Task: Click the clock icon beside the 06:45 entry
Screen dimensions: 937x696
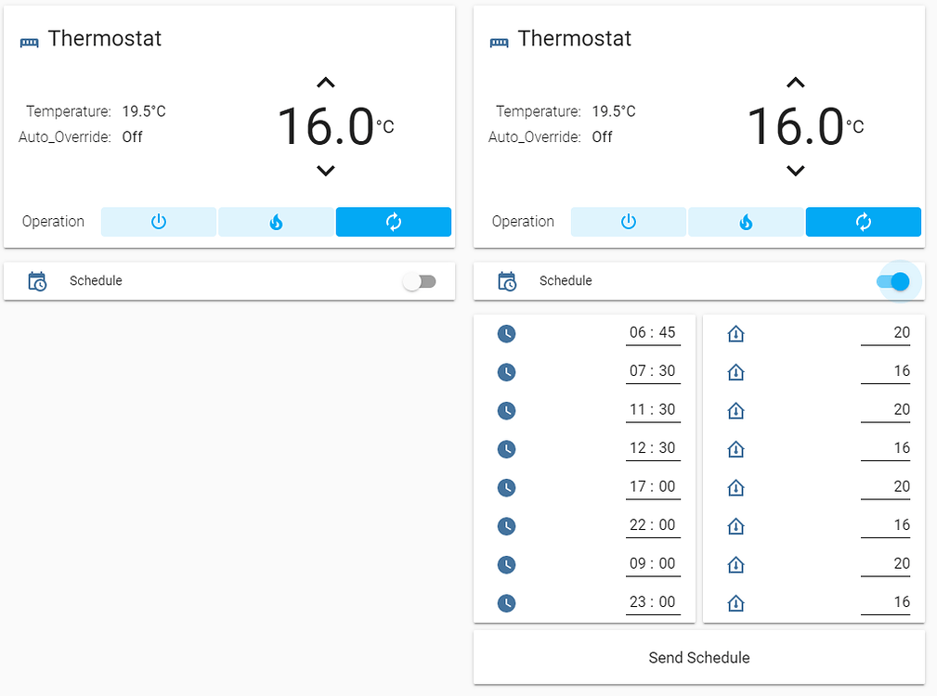Action: tap(506, 333)
